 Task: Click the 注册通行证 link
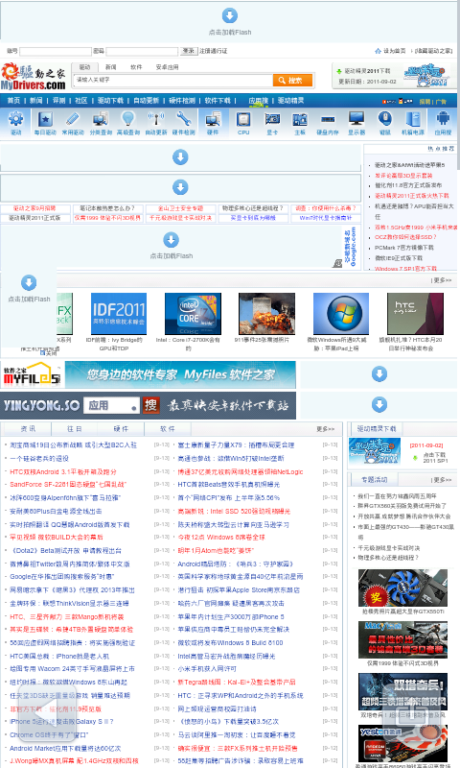(213, 51)
